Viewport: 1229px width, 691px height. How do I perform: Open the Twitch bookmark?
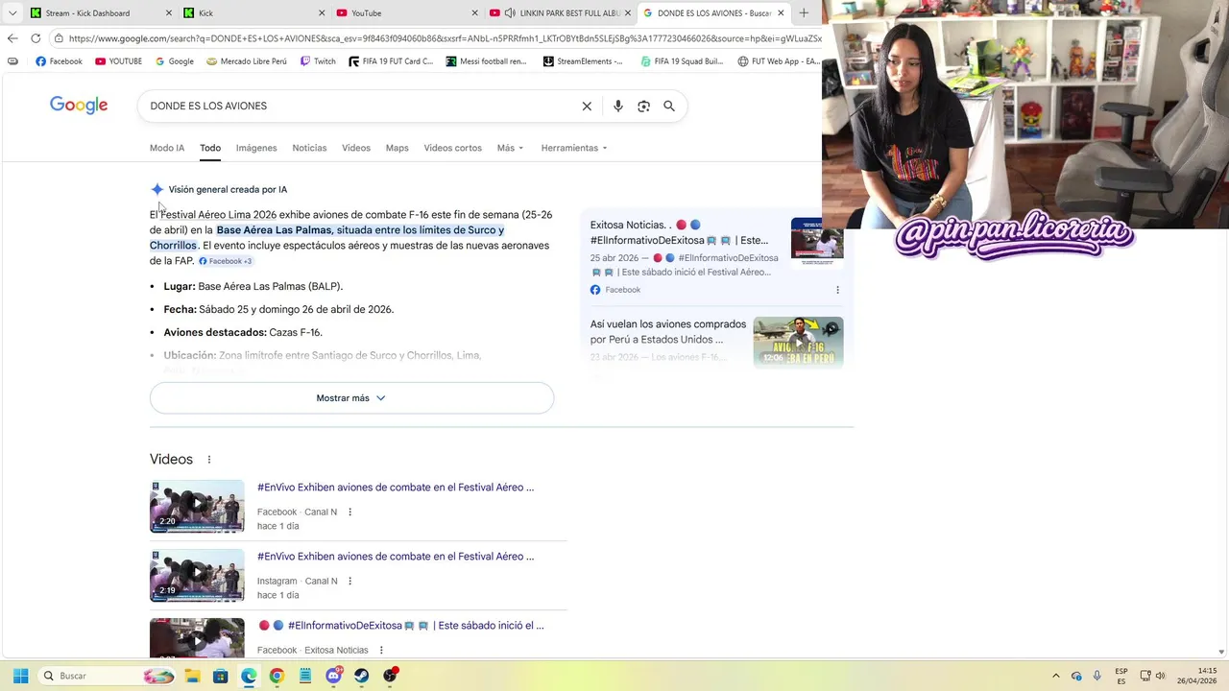point(318,61)
